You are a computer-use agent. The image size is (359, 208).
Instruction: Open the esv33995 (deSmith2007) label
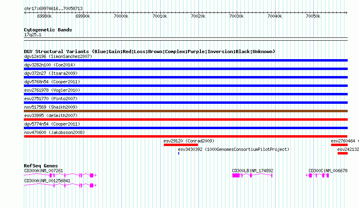[x=51, y=115]
